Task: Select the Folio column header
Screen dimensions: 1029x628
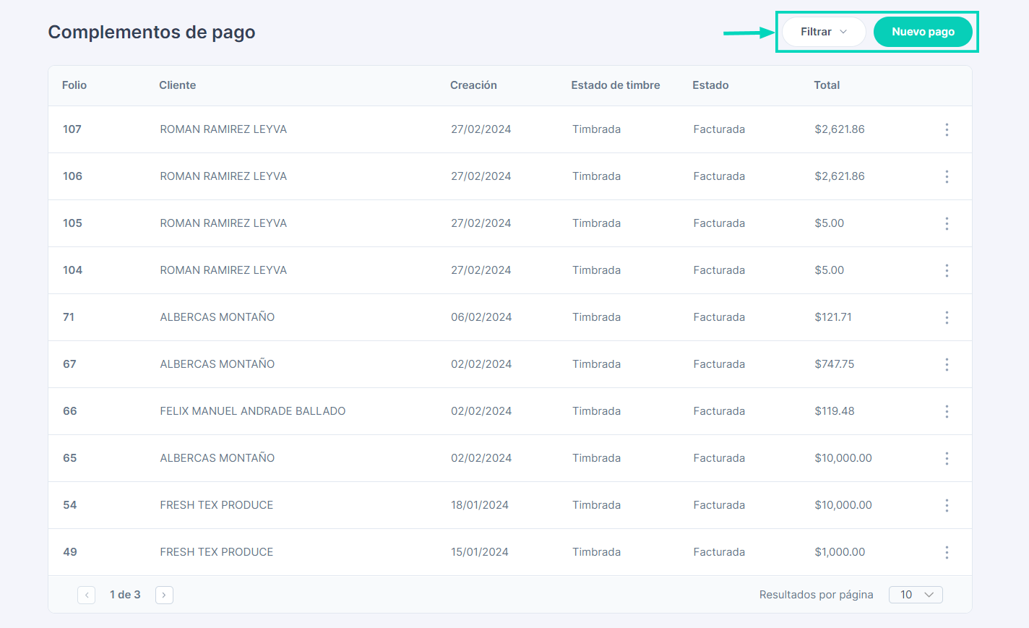Action: tap(74, 85)
